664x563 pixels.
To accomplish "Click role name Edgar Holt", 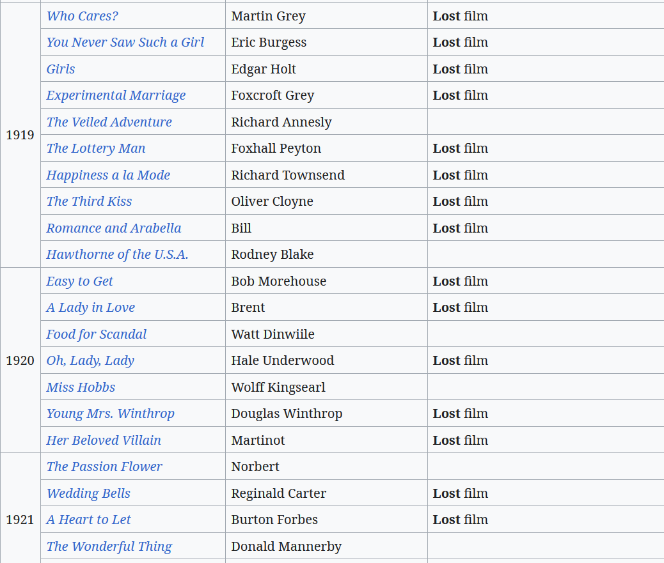I will [264, 69].
